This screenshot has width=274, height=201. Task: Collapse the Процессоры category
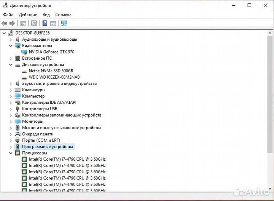click(x=11, y=153)
